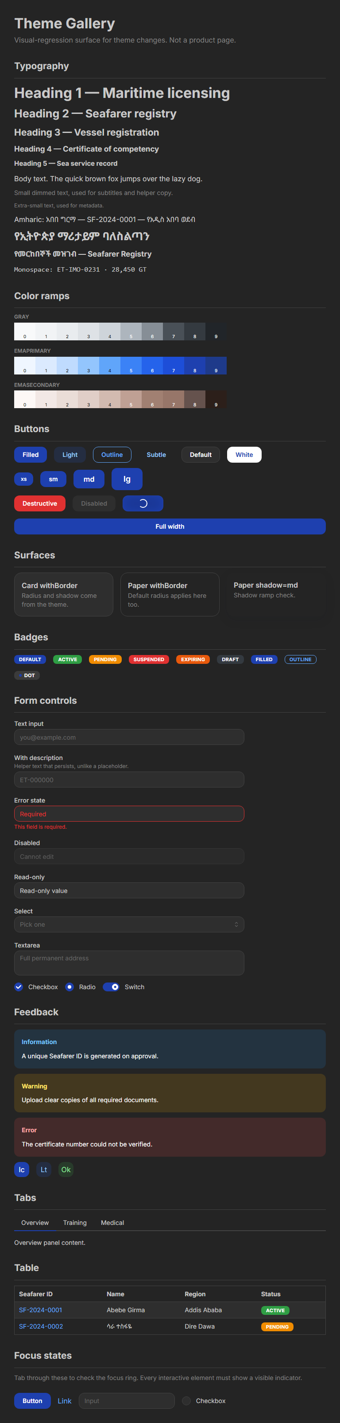340x1423 pixels.
Task: Select the Radio option
Action: click(x=70, y=986)
